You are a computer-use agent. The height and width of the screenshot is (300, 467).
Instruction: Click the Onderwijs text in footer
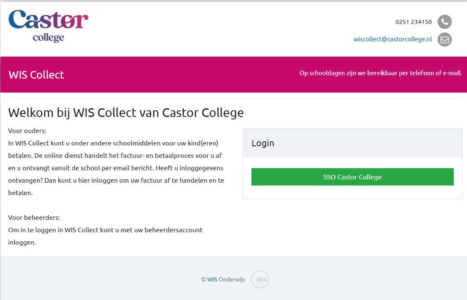[232, 279]
